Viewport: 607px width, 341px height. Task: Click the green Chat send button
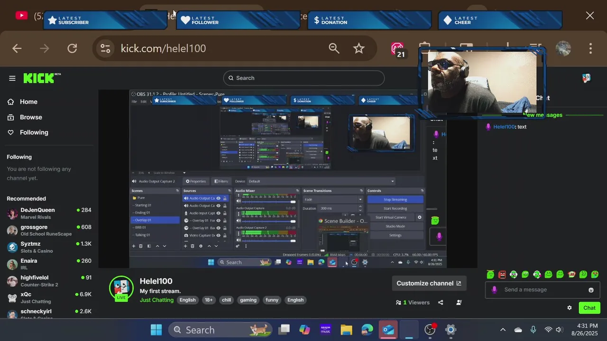(589, 308)
